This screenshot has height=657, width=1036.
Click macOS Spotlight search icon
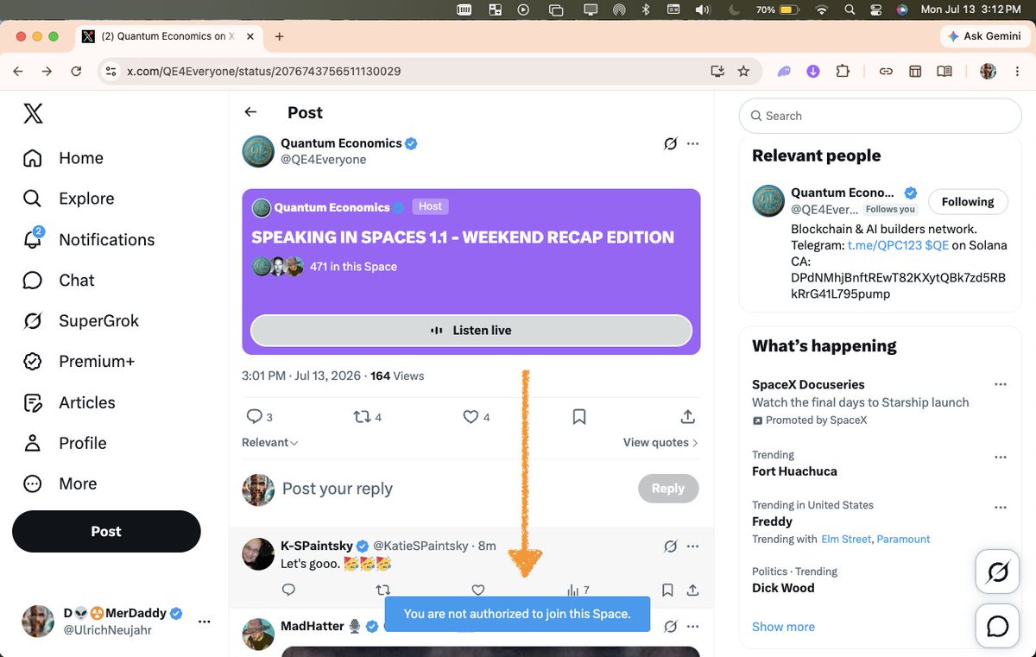[x=850, y=9]
